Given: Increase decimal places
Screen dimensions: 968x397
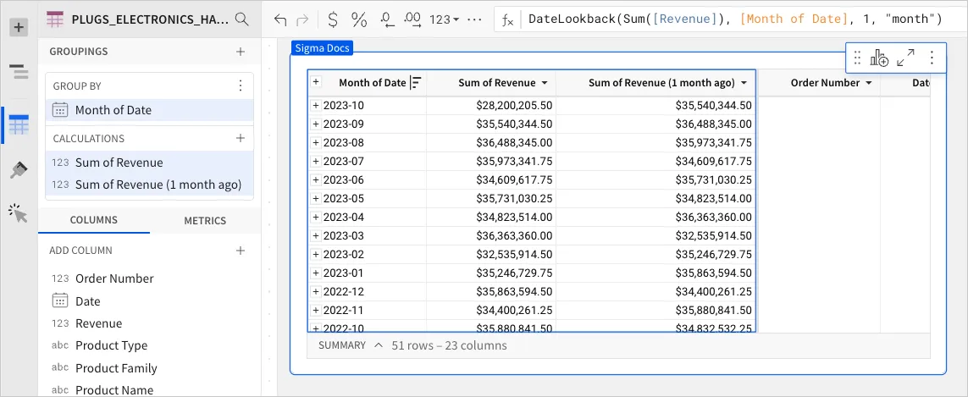Looking at the screenshot, I should pyautogui.click(x=412, y=19).
